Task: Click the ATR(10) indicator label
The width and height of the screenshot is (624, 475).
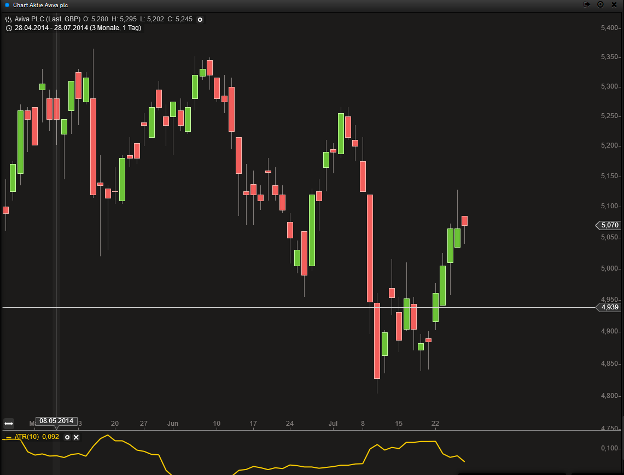Action: click(27, 437)
